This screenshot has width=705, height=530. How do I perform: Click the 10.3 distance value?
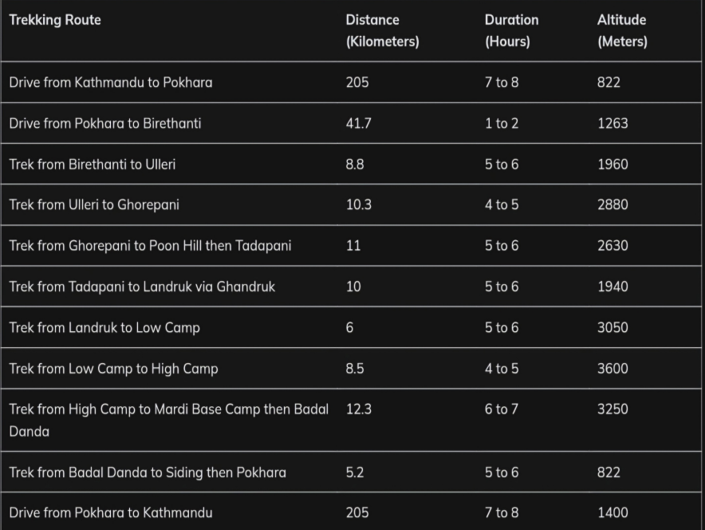[x=358, y=204]
